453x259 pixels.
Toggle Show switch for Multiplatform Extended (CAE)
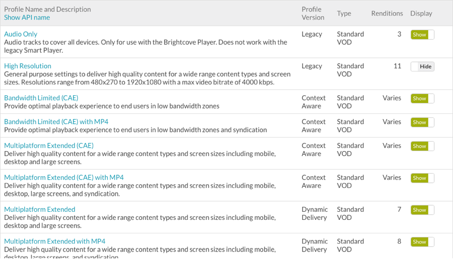[x=422, y=146]
